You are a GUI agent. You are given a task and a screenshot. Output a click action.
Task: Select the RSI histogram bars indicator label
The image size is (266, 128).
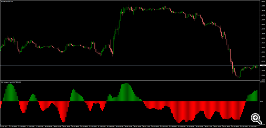(11, 82)
